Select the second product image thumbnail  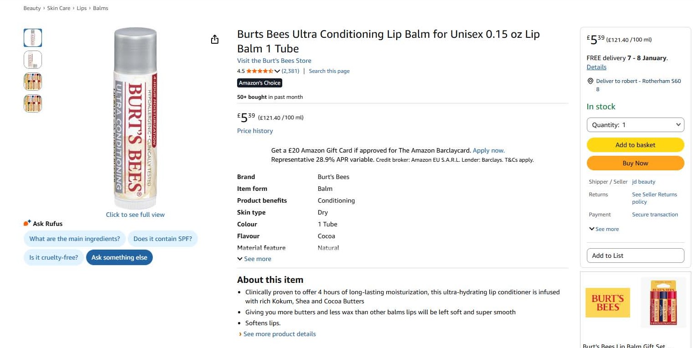tap(33, 60)
